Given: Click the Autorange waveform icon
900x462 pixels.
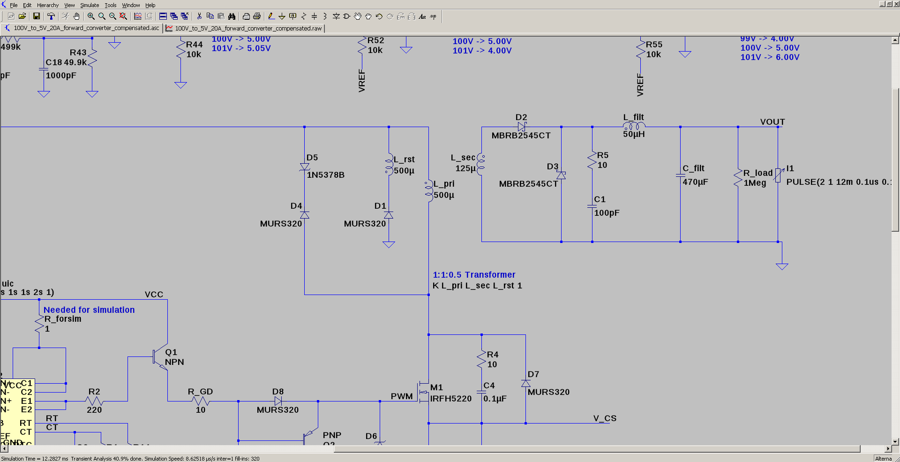Looking at the screenshot, I should click(x=138, y=16).
